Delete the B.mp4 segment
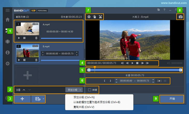Viewport: 189px width, 114px height. [36, 60]
